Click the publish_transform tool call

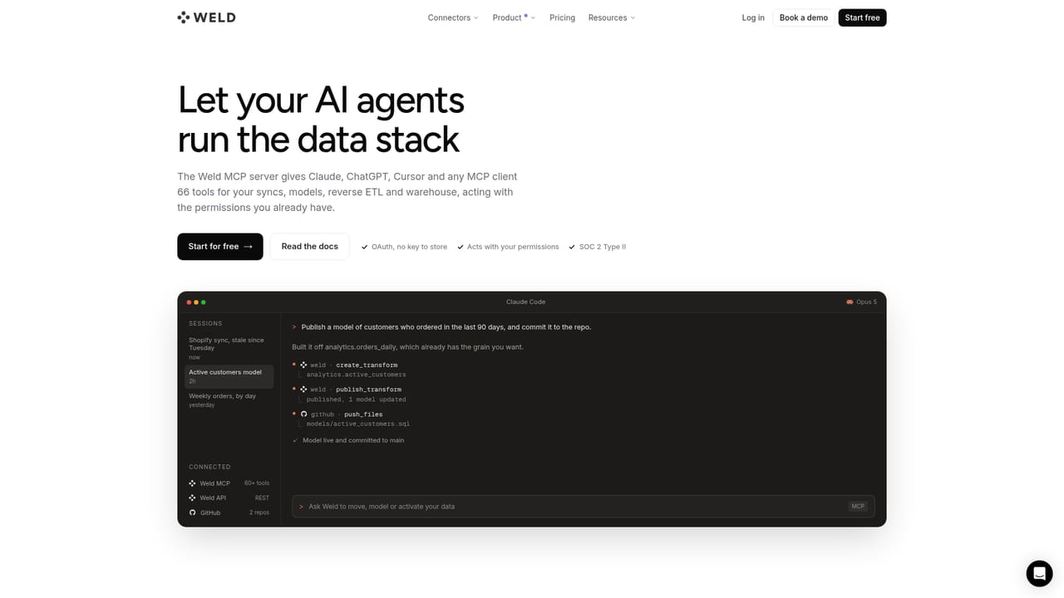368,390
